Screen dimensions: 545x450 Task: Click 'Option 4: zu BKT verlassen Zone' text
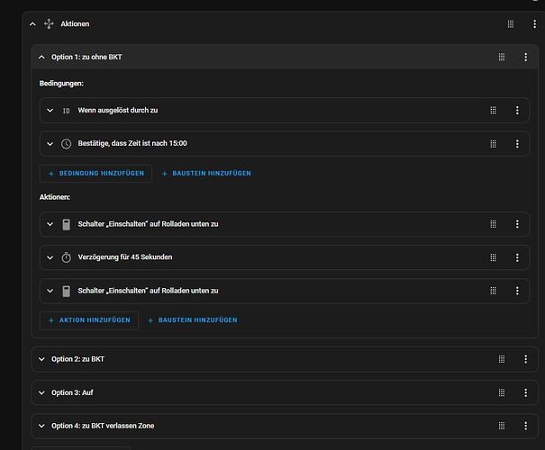pyautogui.click(x=103, y=426)
